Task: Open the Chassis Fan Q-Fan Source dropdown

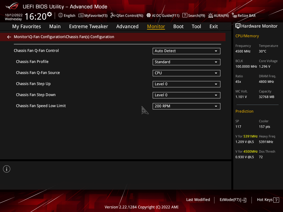Action: 187,73
